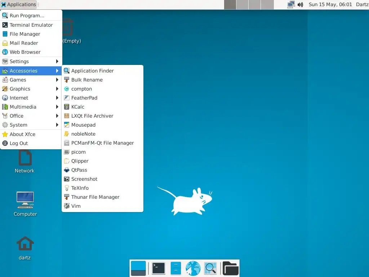Click the LXQt File Archiver icon

(67, 116)
